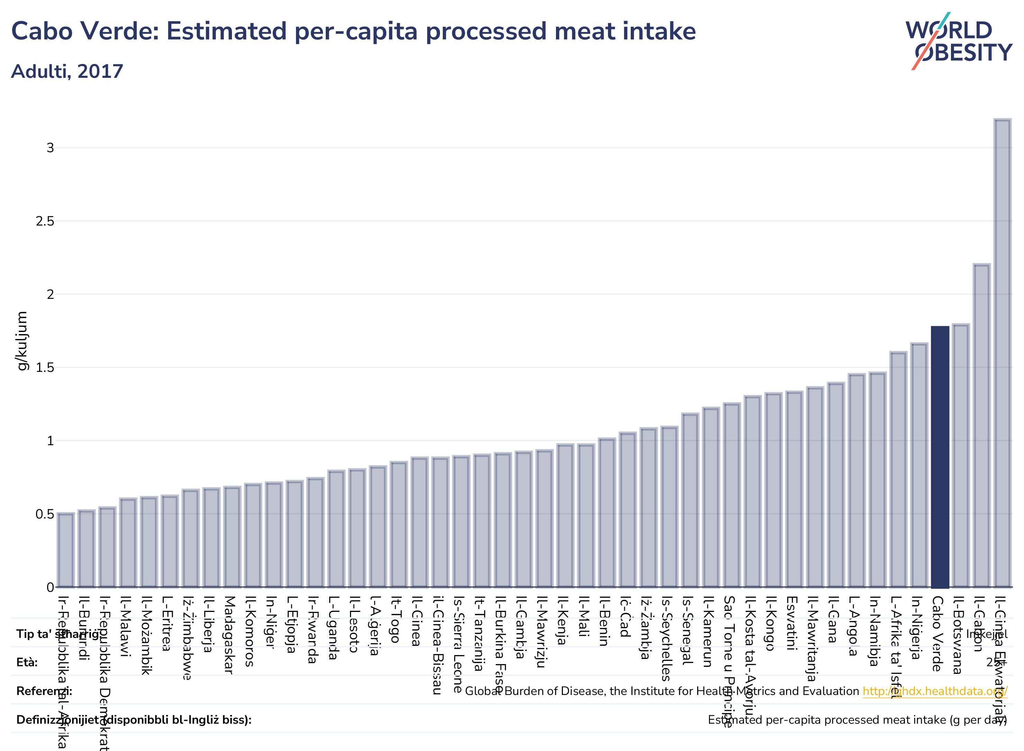Click the Eswatini bar
Viewport: 1024px width, 751px height.
click(794, 489)
